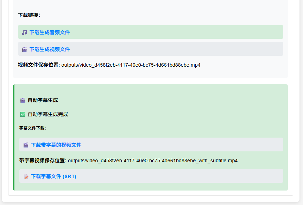
Task: Open the 下载生成视频文件 link
Action: [50, 49]
